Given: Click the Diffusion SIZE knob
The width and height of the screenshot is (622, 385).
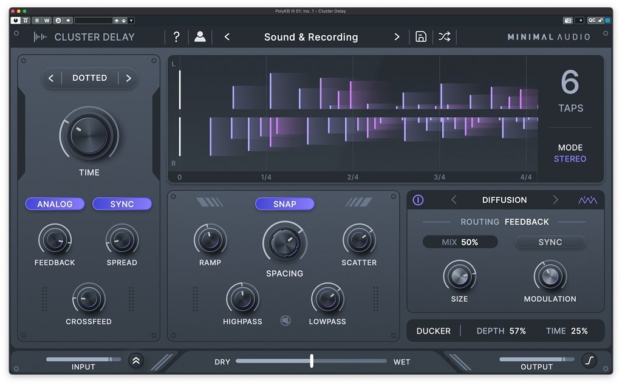Looking at the screenshot, I should point(459,276).
